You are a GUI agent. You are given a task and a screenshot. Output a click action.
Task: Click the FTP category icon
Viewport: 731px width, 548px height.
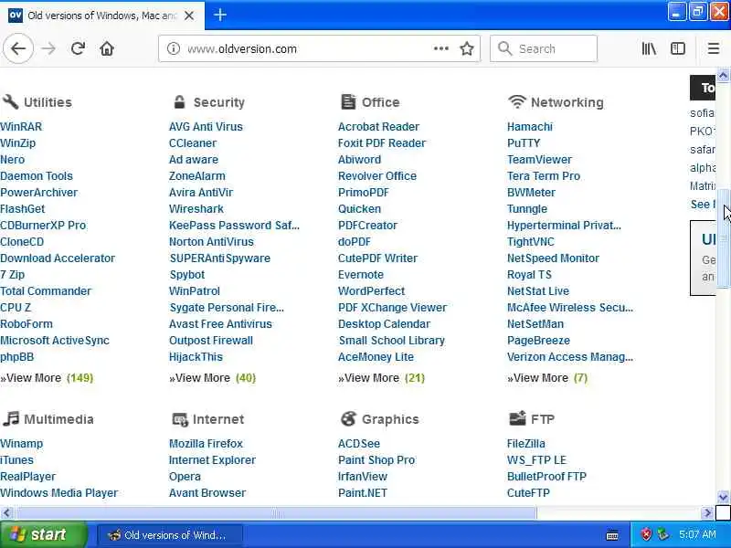(x=517, y=418)
